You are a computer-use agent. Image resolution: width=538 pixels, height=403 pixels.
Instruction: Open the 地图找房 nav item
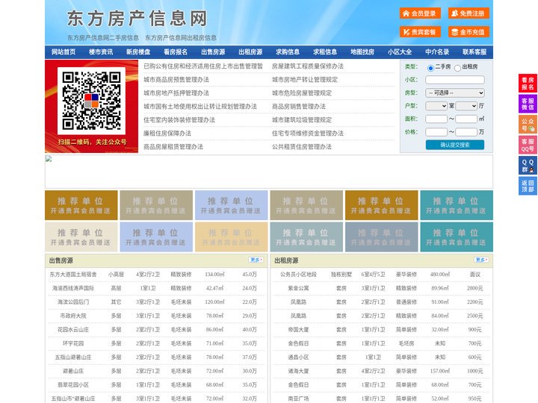click(x=362, y=52)
